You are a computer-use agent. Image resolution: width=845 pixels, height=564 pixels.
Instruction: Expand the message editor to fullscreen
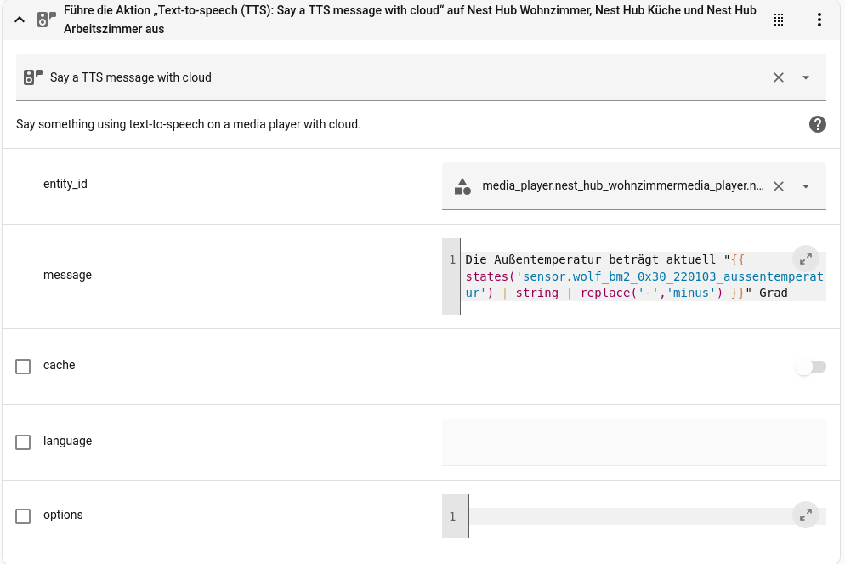(805, 259)
